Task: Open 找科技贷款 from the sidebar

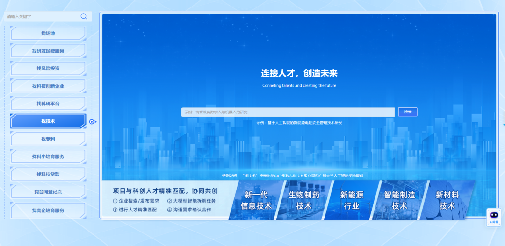Action: coord(48,174)
